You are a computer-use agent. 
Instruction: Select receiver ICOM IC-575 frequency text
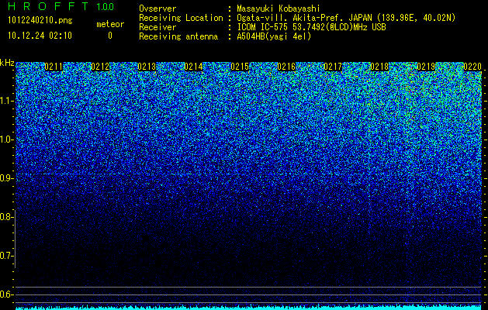pyautogui.click(x=311, y=27)
